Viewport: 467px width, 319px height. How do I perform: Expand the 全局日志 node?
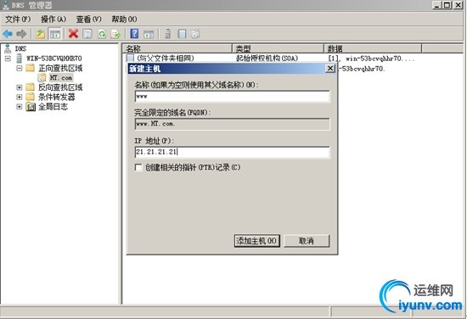[x=20, y=107]
